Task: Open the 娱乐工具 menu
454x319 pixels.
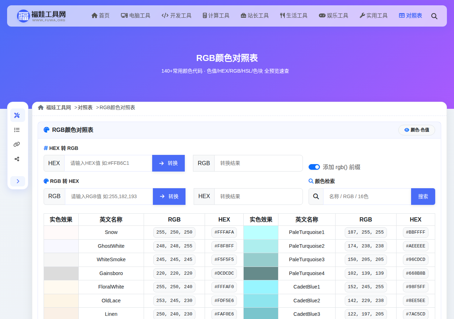Action: [x=333, y=16]
